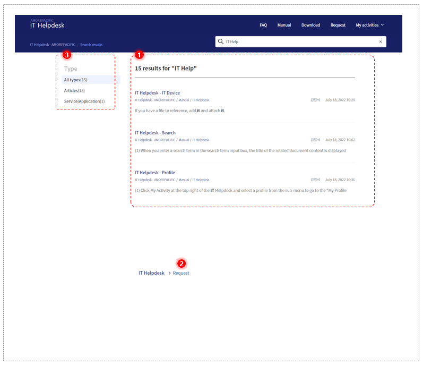The height and width of the screenshot is (365, 423).
Task: Go to the Download page
Action: click(310, 25)
